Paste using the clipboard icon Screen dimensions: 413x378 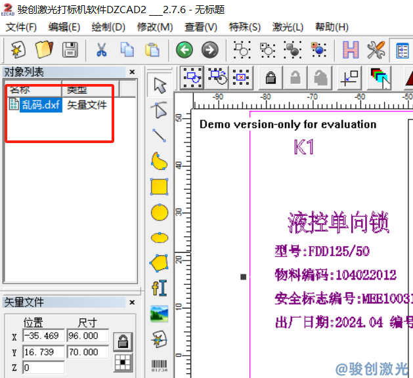point(152,49)
